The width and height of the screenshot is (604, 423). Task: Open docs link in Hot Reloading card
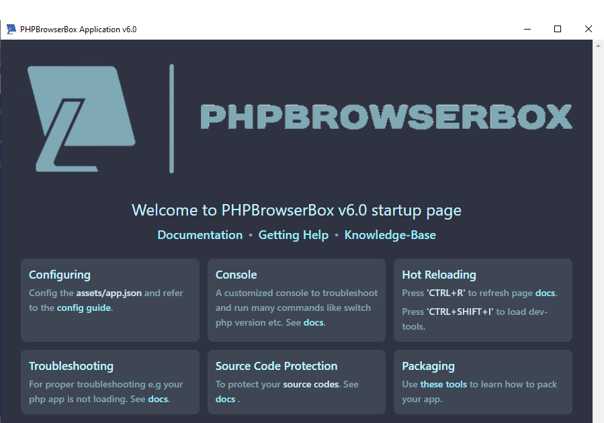pyautogui.click(x=545, y=293)
